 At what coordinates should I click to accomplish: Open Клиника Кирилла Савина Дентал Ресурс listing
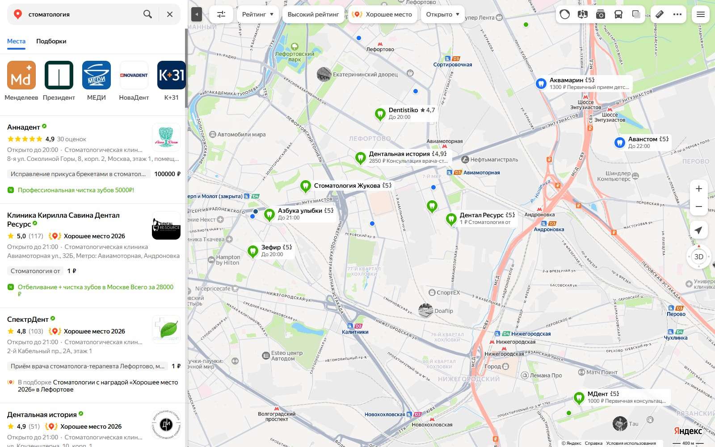pos(63,219)
